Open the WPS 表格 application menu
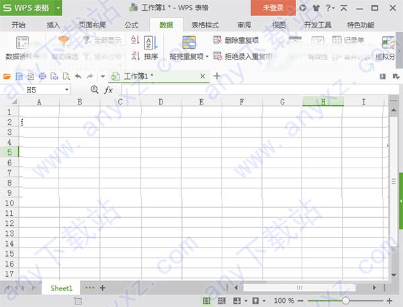 point(31,8)
